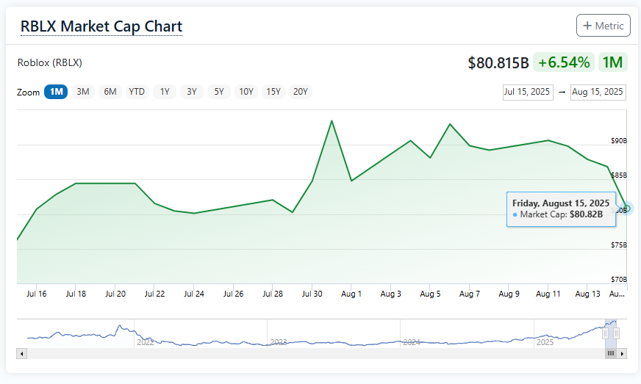
Task: Open the RBLX Market Cap Chart title link
Action: point(101,26)
